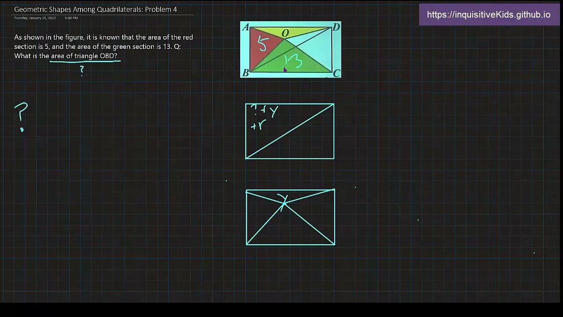Click the colored problem figure thumbnail

click(x=290, y=50)
